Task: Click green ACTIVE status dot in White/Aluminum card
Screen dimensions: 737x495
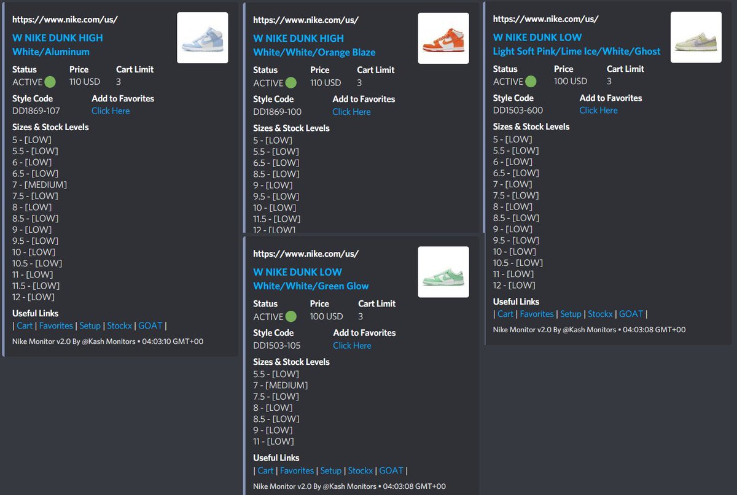Action: (50, 82)
